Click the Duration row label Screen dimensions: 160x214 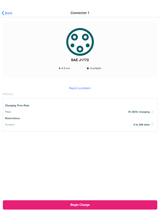[10, 124]
